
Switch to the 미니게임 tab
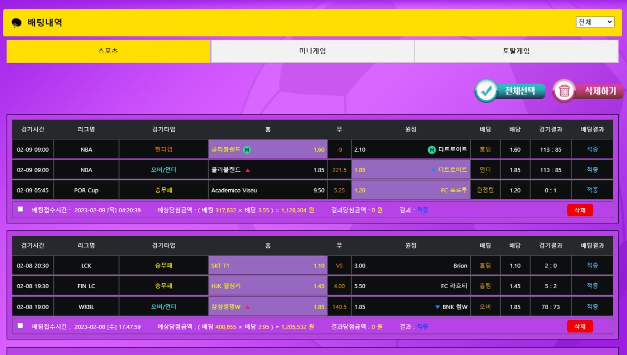313,51
